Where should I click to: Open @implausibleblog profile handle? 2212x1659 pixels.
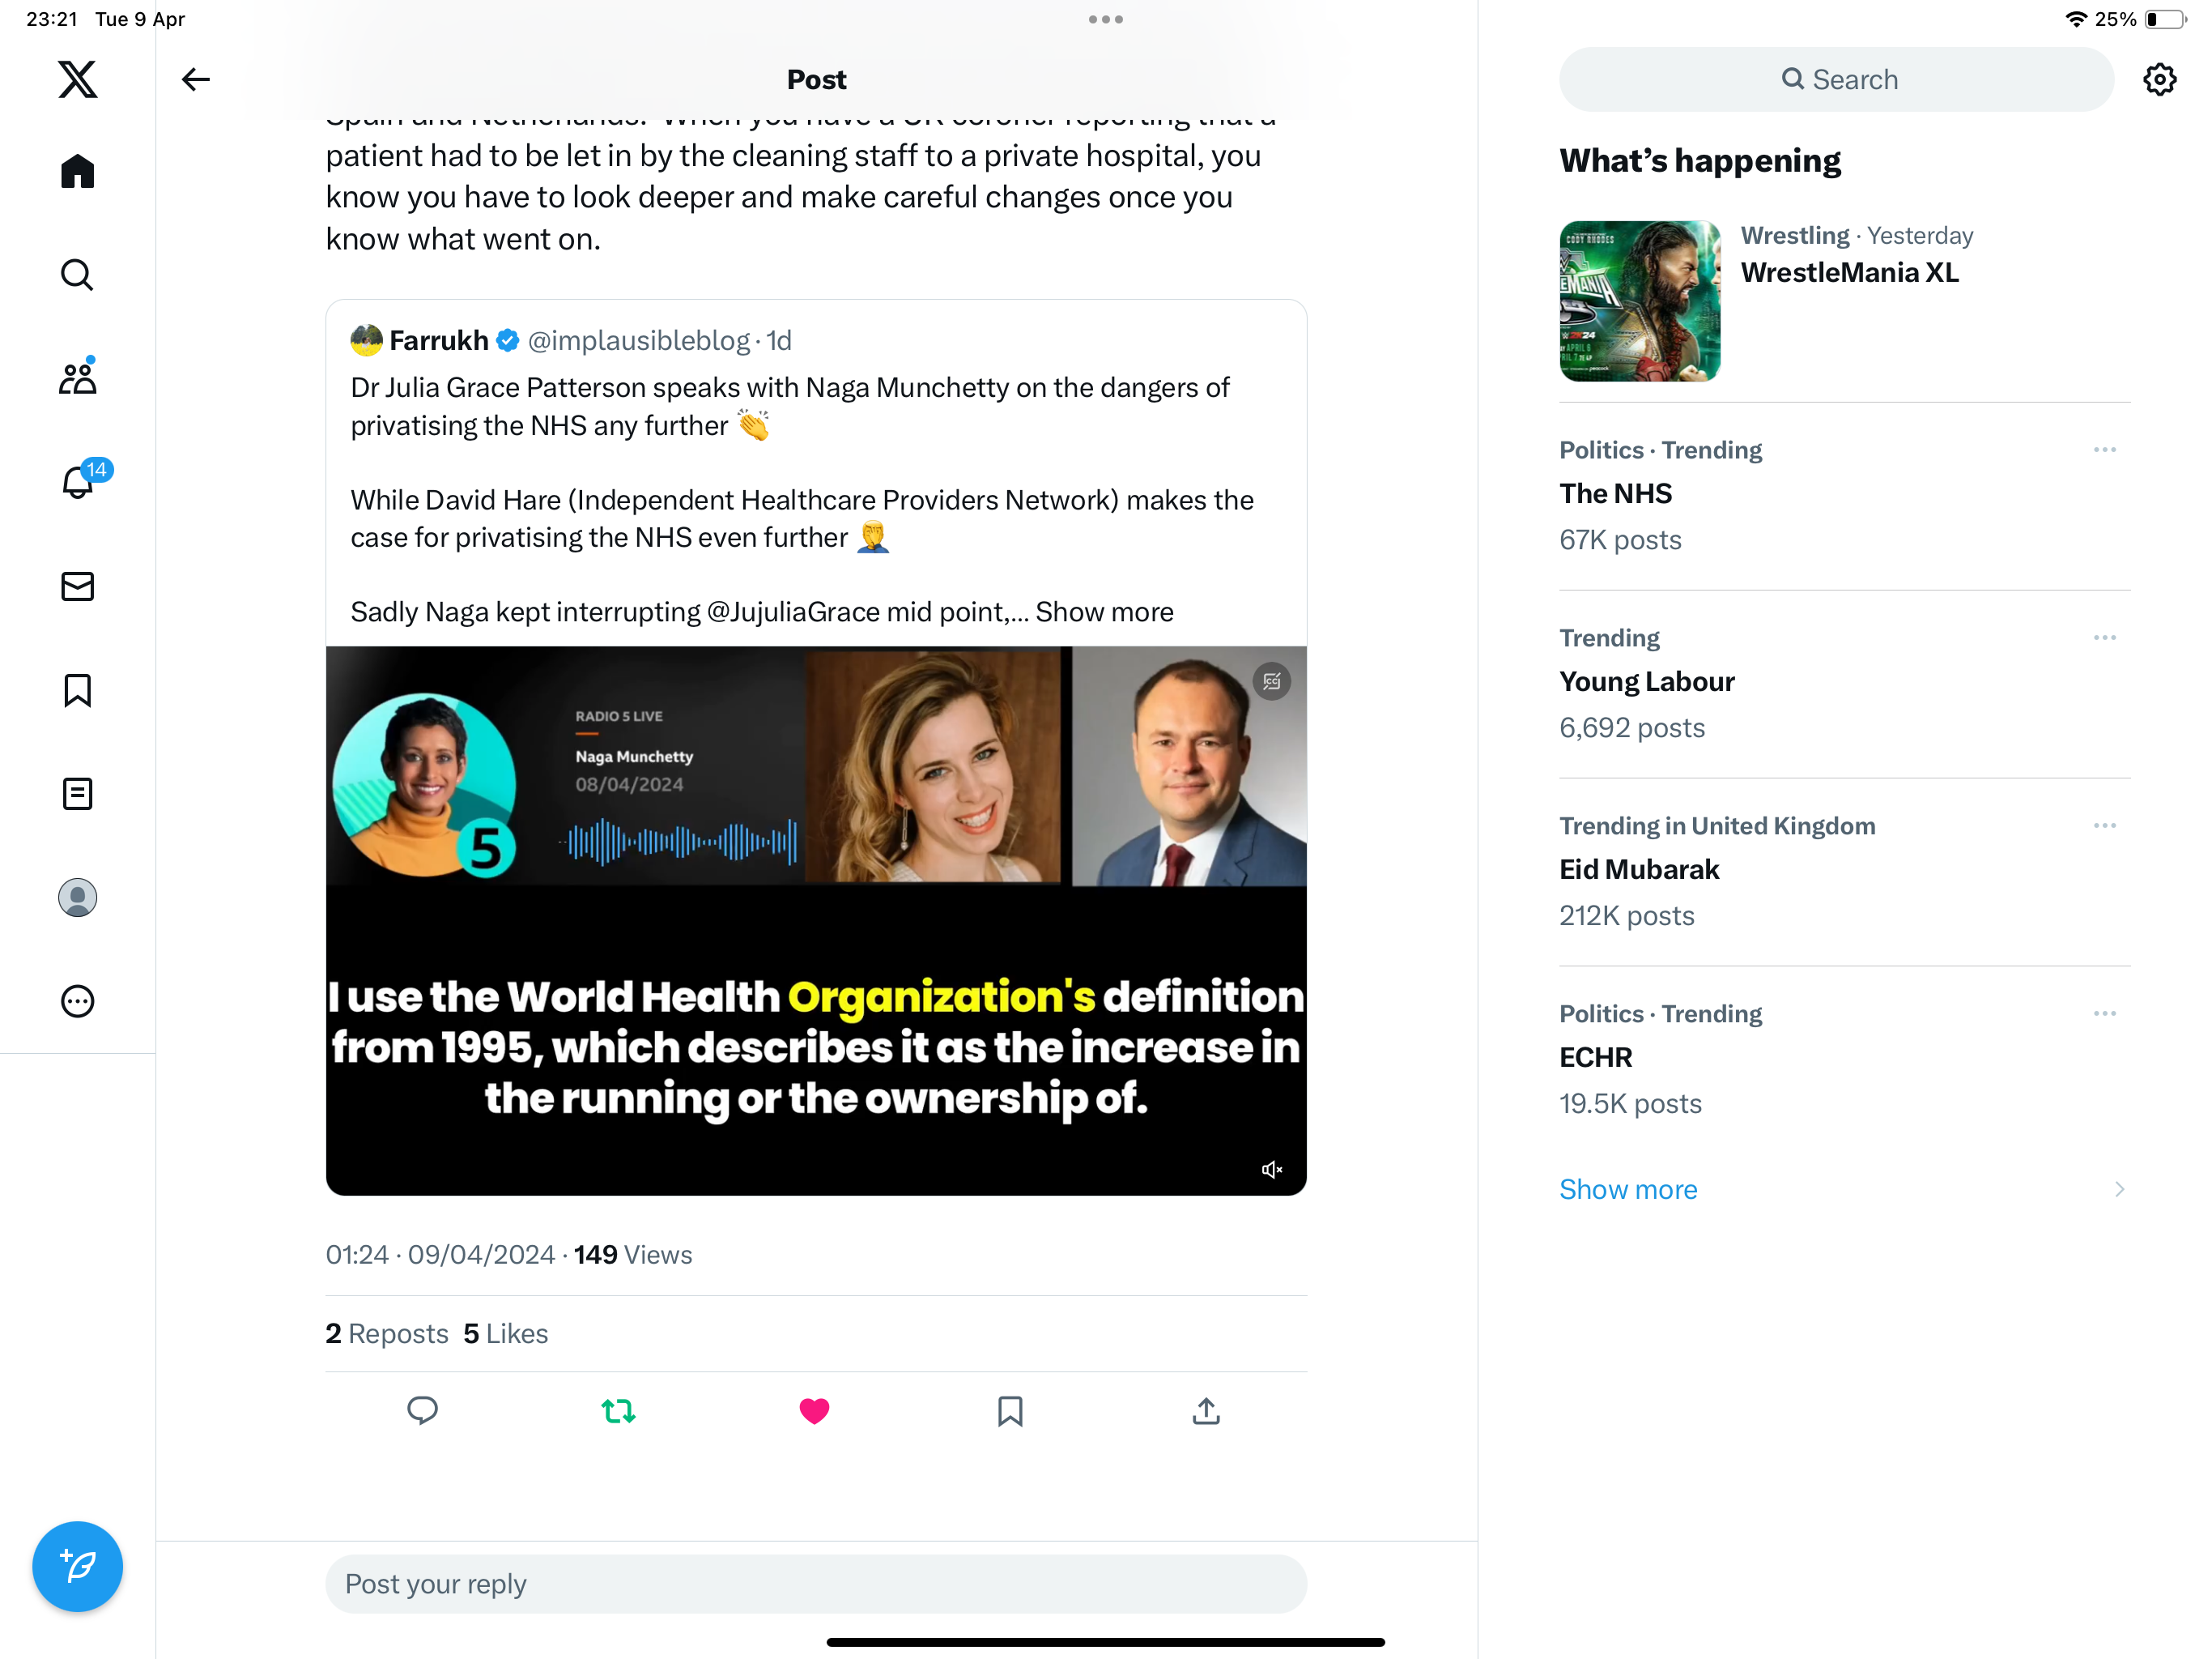(x=638, y=340)
